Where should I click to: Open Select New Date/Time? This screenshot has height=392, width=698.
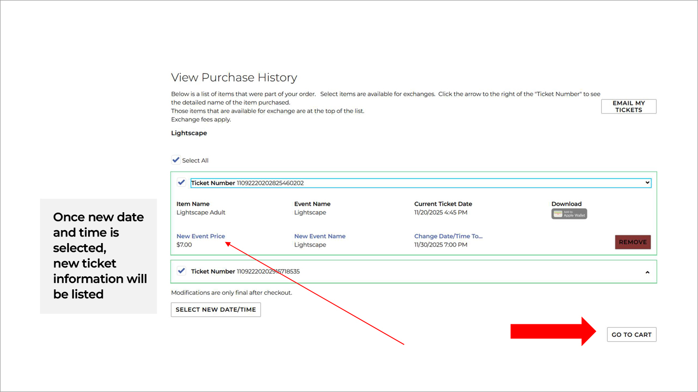point(215,309)
